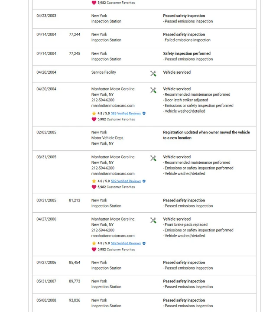Click heart favorites icon in 03/31/2005 entry
The height and width of the screenshot is (312, 263).
pos(94,187)
